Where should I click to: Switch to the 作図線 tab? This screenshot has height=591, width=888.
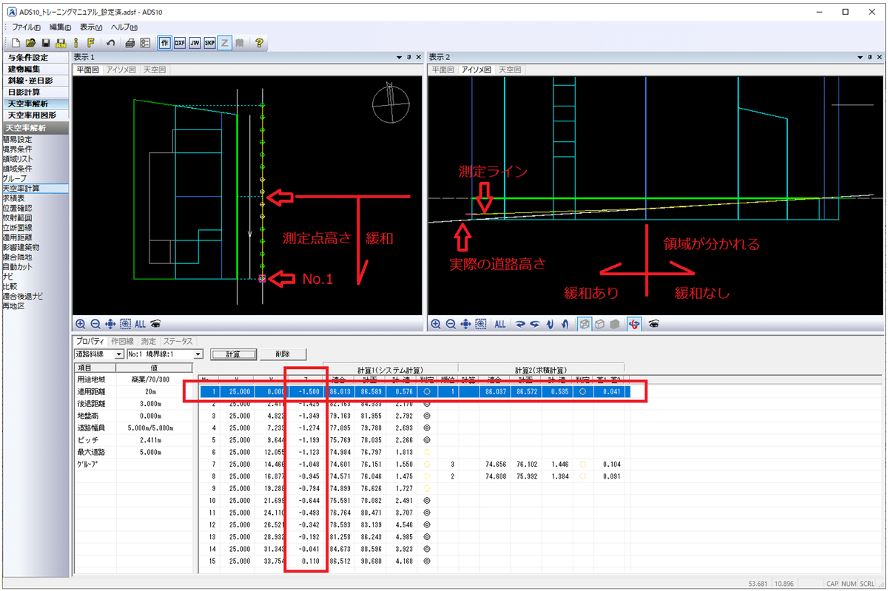(x=122, y=341)
